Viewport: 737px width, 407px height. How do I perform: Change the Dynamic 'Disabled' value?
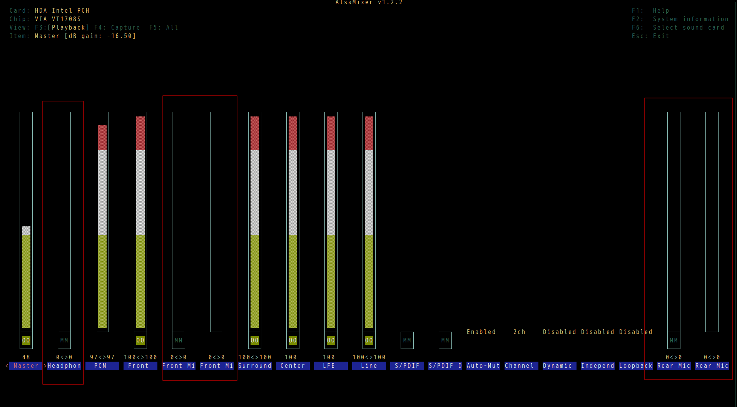pos(560,332)
